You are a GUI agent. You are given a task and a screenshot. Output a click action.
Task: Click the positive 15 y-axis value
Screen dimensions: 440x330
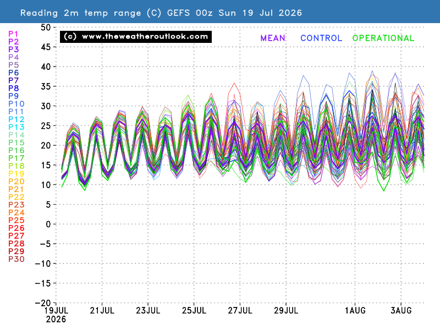click(46, 166)
